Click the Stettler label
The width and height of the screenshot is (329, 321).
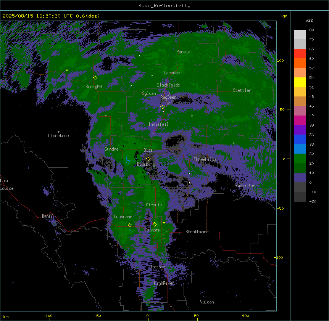242,90
